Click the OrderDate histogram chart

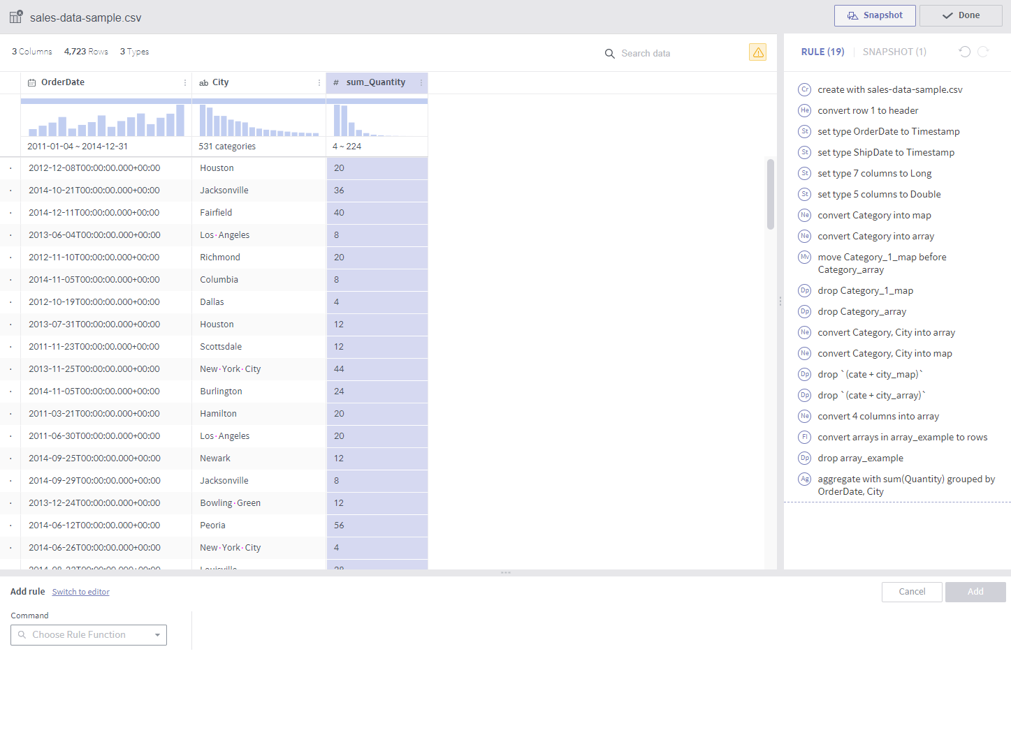coord(106,119)
